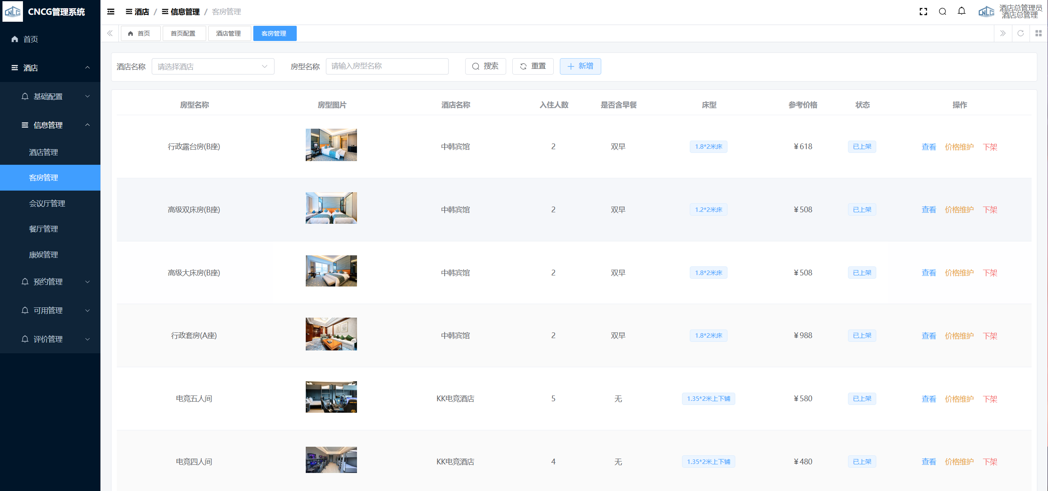The image size is (1048, 491).
Task: Switch to the 首页配置 tab
Action: point(183,33)
